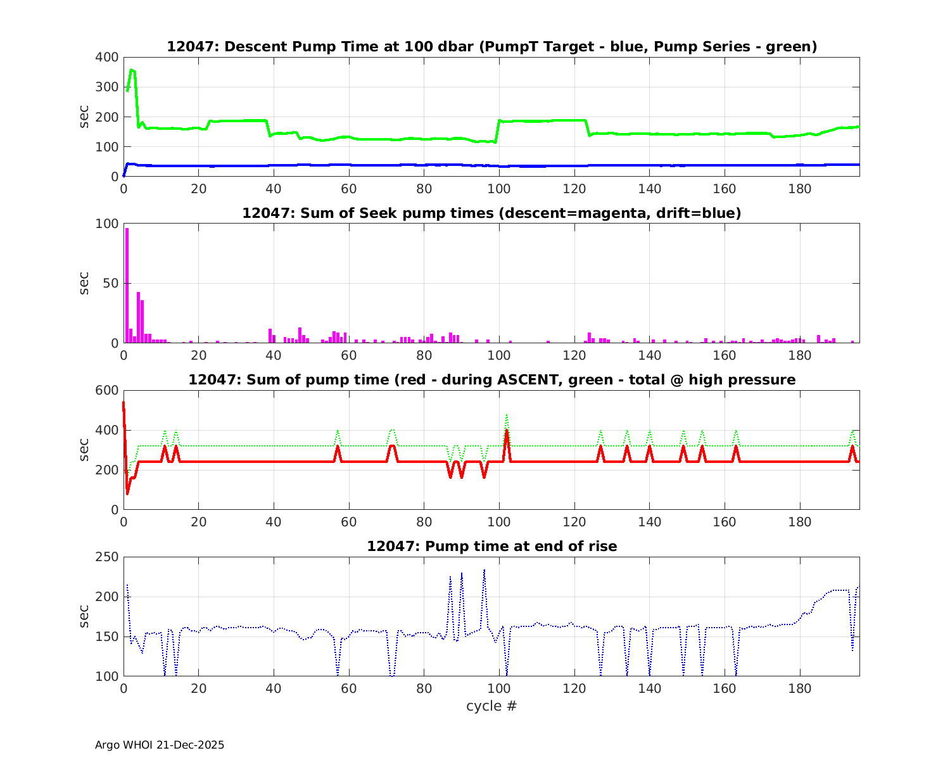
Task: Select the Sum of Seek pump times title
Action: point(491,213)
